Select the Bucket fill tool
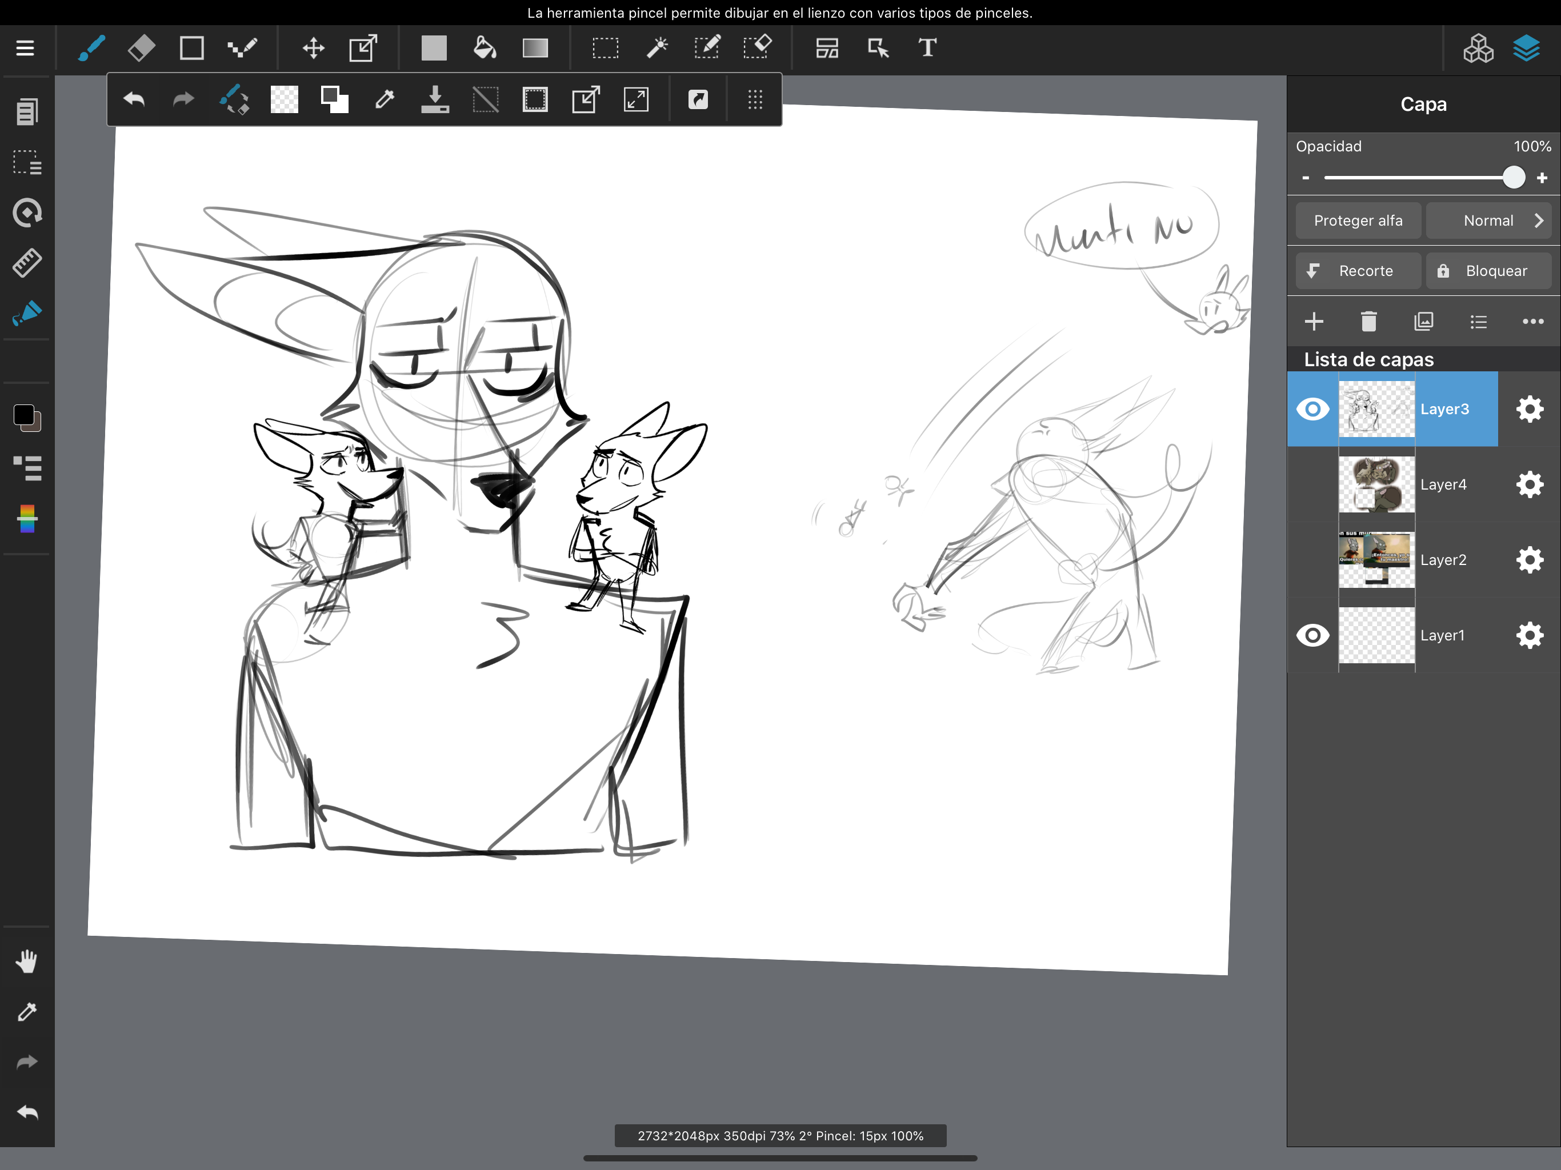Viewport: 1561px width, 1170px height. (x=484, y=48)
